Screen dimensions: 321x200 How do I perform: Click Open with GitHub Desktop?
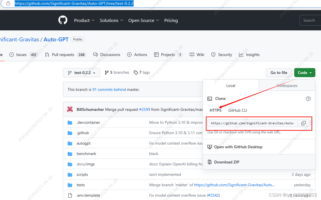click(x=238, y=147)
